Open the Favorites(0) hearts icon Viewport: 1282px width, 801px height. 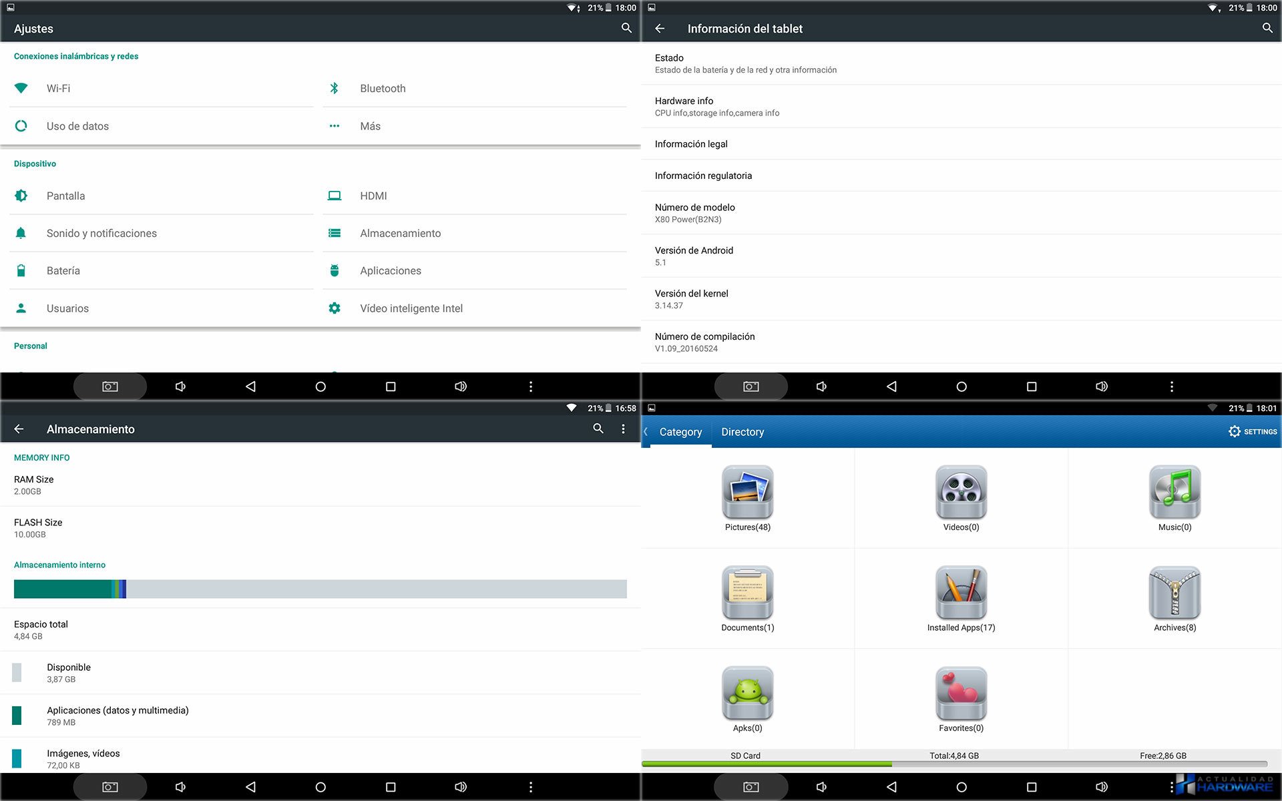coord(961,693)
